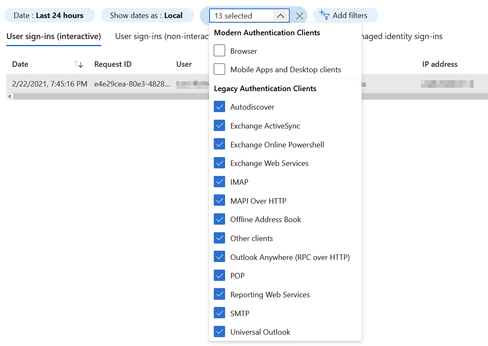Uncheck Exchange ActiveSync checkbox
The width and height of the screenshot is (488, 346).
[219, 126]
